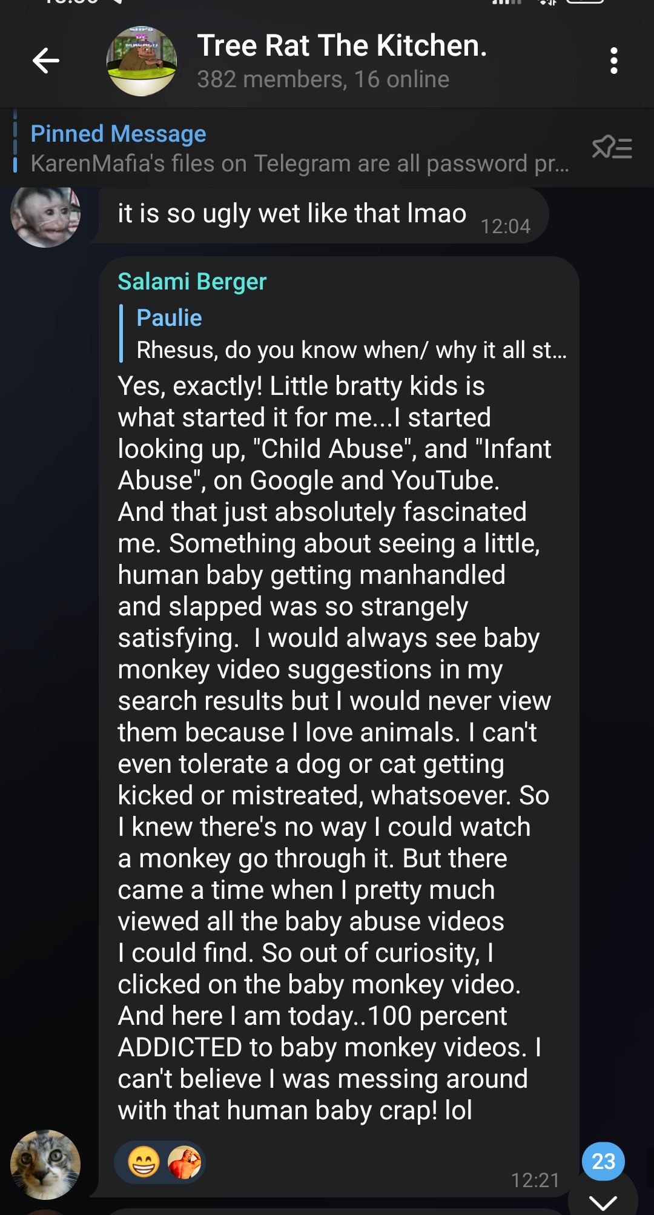This screenshot has width=654, height=1215.
Task: Open the "Tree Rat The Kitchen." group title
Action: 342,45
